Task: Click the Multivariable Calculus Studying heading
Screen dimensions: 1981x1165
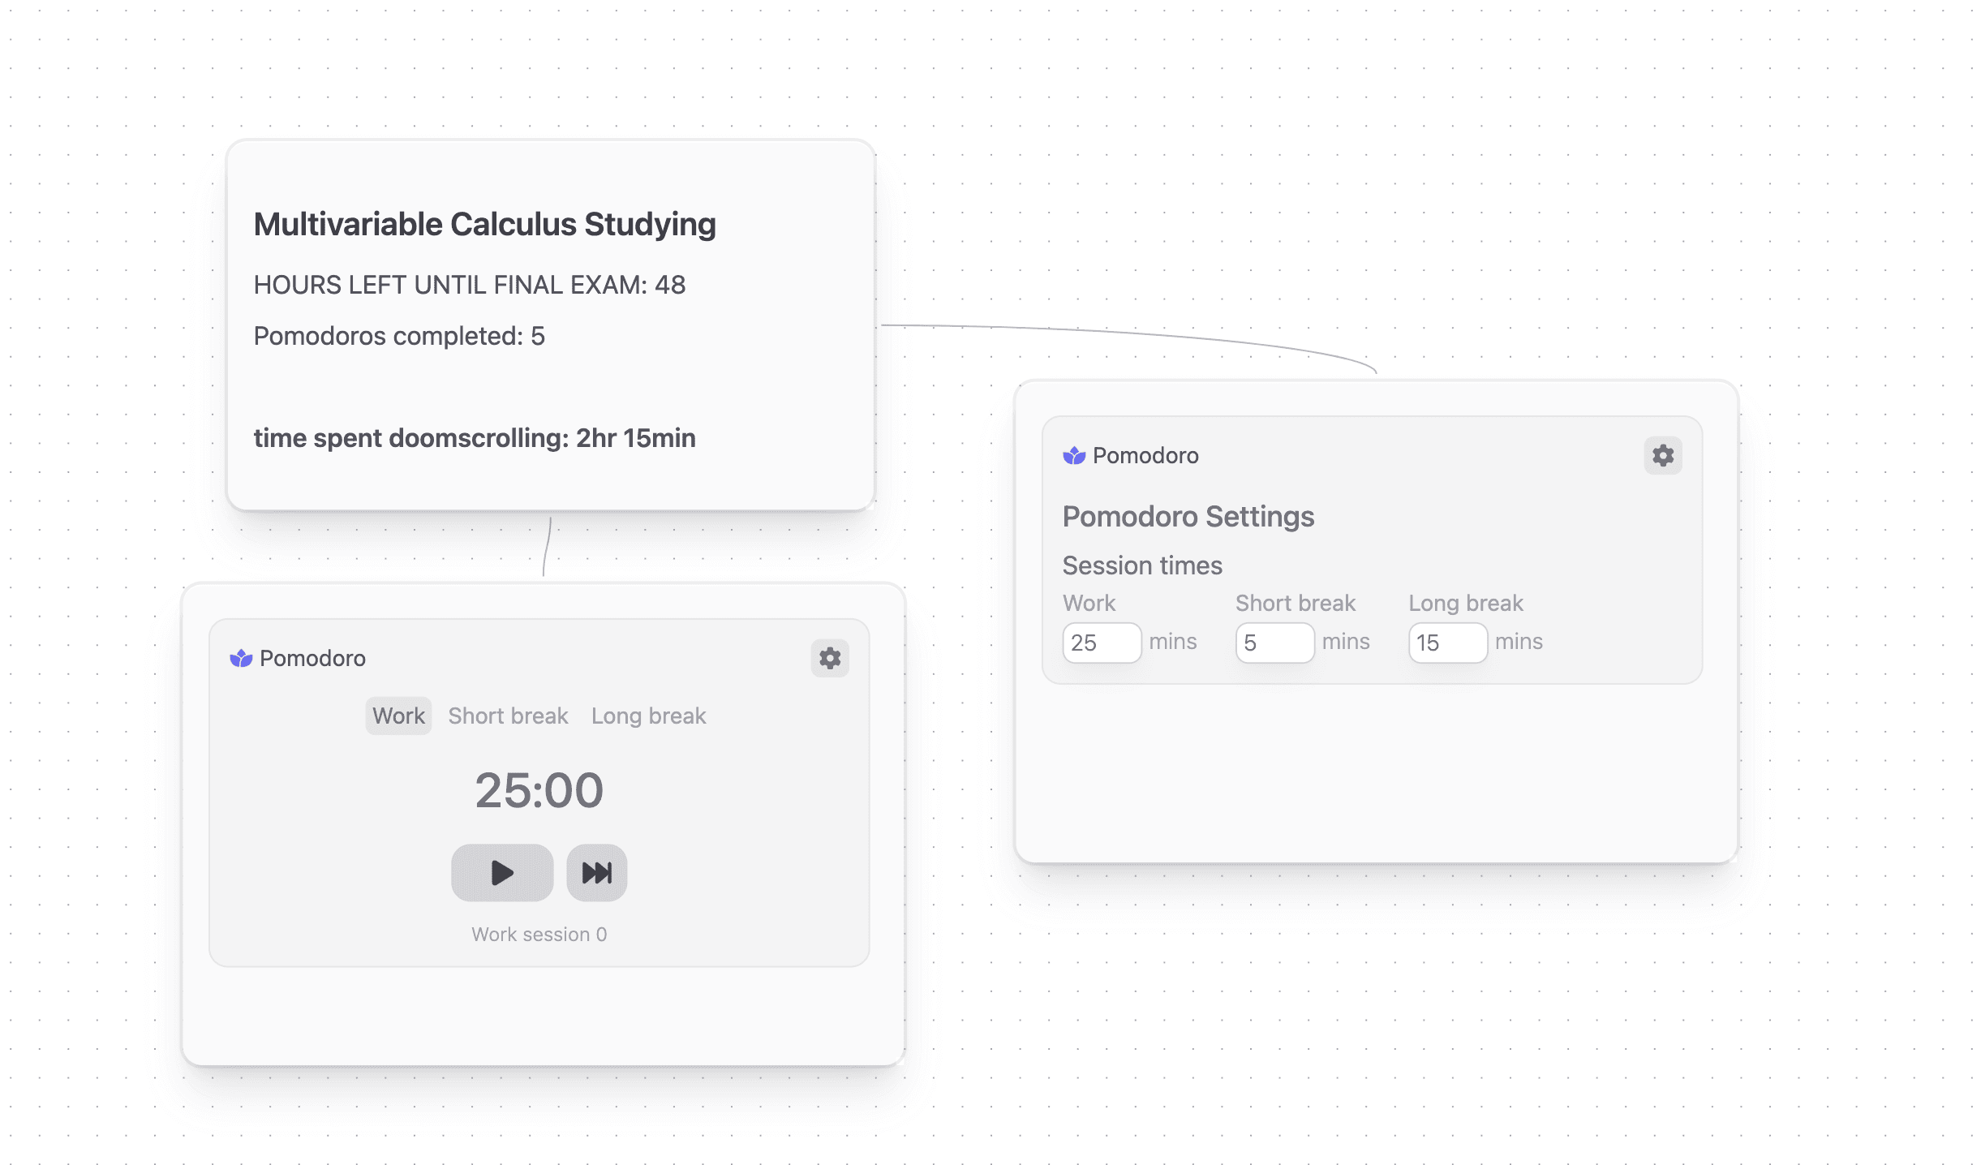Action: pyautogui.click(x=484, y=225)
